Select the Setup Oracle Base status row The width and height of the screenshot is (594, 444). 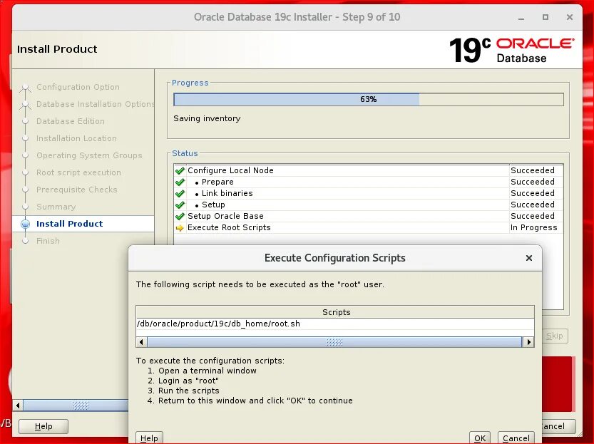(368, 216)
